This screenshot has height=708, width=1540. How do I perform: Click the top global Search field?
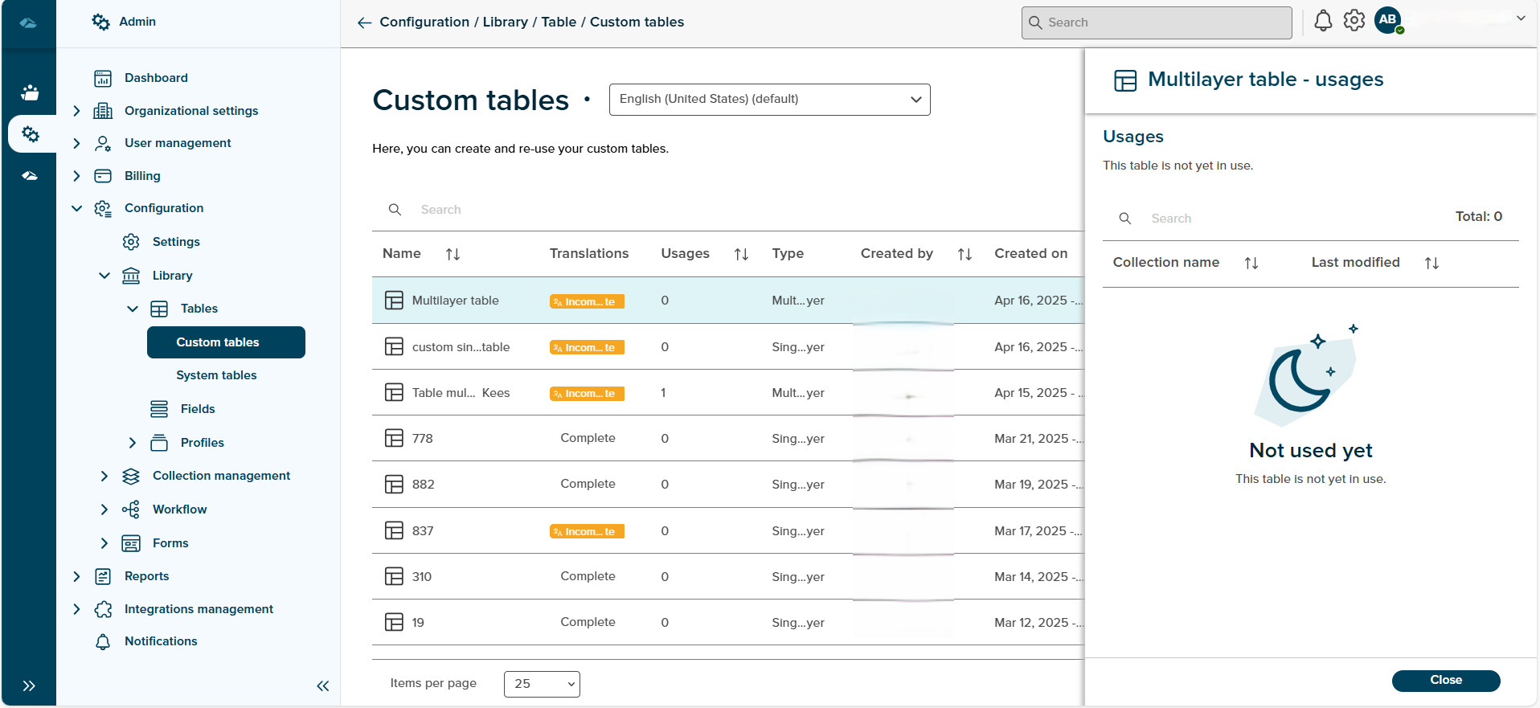[x=1157, y=23]
